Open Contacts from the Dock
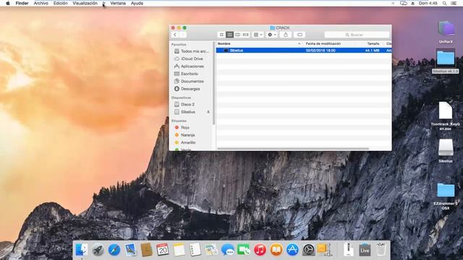The height and width of the screenshot is (260, 463). click(x=146, y=250)
